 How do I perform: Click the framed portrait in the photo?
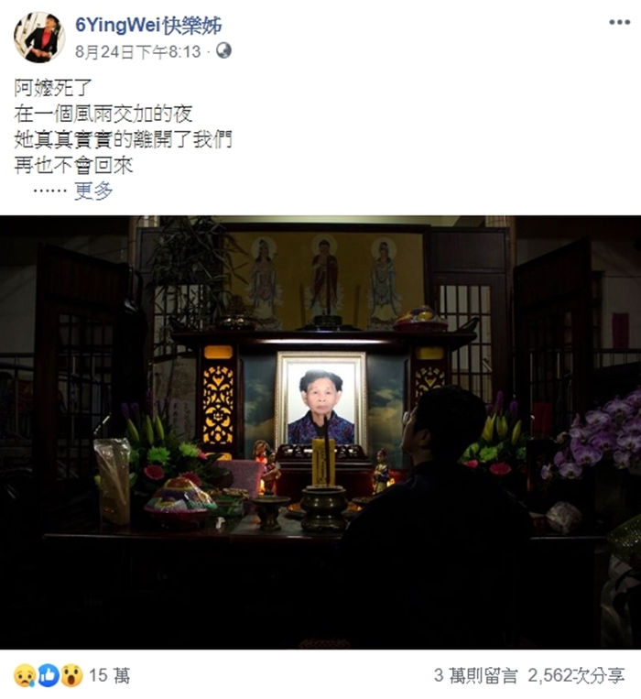tap(320, 399)
